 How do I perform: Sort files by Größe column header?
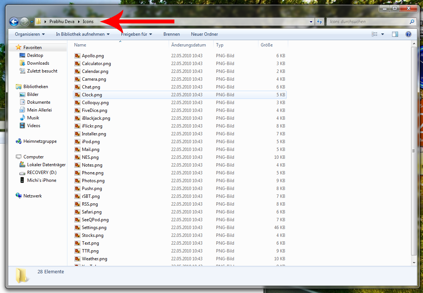[267, 45]
